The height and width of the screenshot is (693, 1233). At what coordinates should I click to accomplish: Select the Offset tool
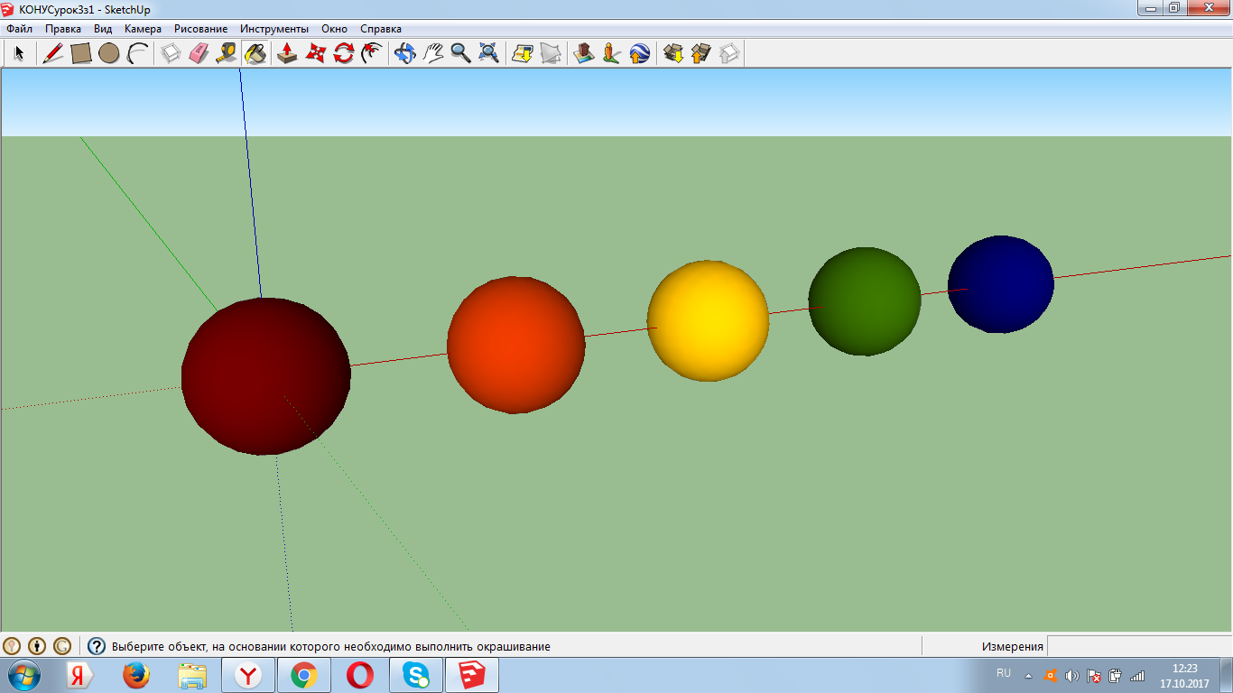tap(371, 53)
